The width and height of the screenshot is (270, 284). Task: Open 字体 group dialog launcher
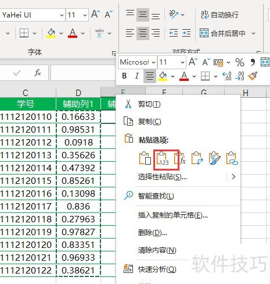coord(114,53)
